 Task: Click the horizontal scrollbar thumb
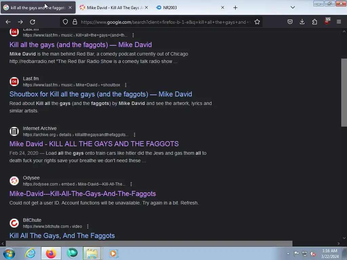[x=149, y=243]
